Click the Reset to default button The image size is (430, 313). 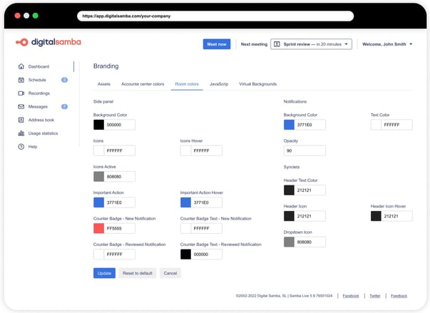[137, 273]
